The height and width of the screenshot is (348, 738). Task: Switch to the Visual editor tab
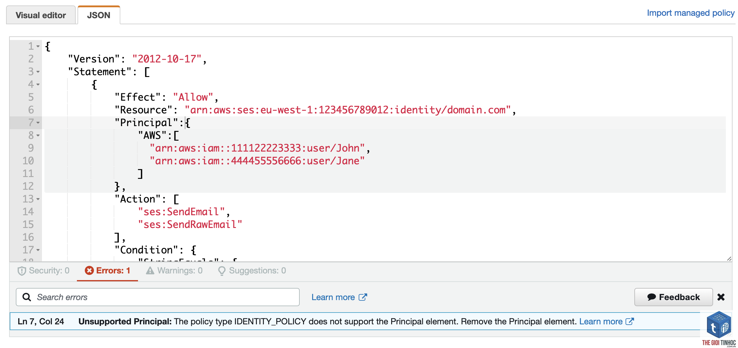[41, 15]
